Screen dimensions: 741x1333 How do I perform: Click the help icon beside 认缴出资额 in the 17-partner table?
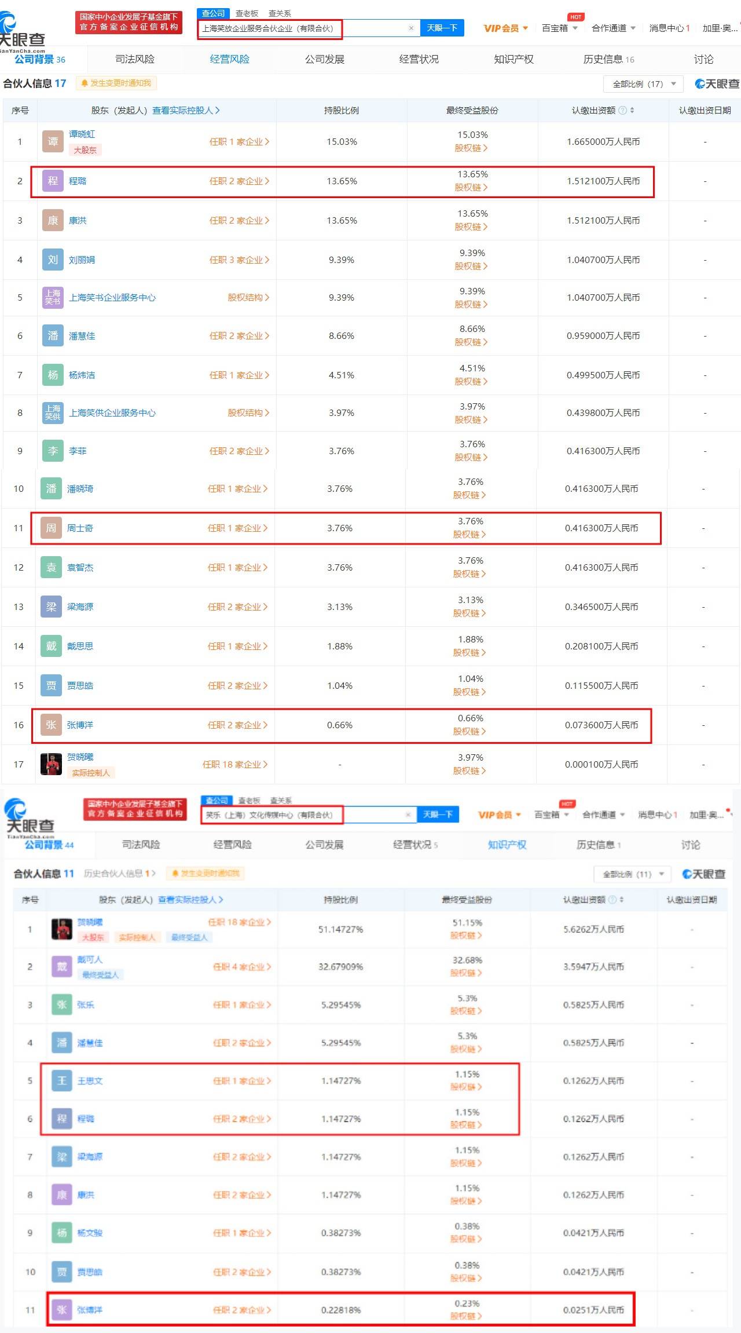623,111
